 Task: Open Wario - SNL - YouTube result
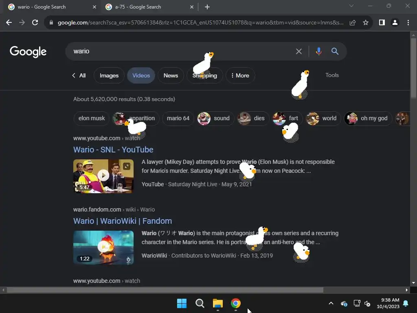[x=113, y=150]
